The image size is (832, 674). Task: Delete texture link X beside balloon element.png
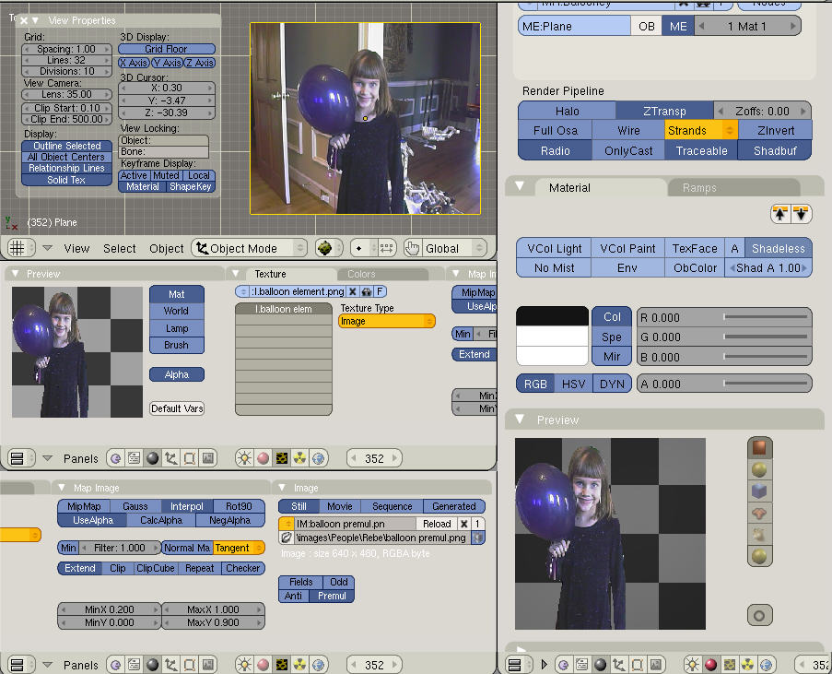pyautogui.click(x=352, y=291)
